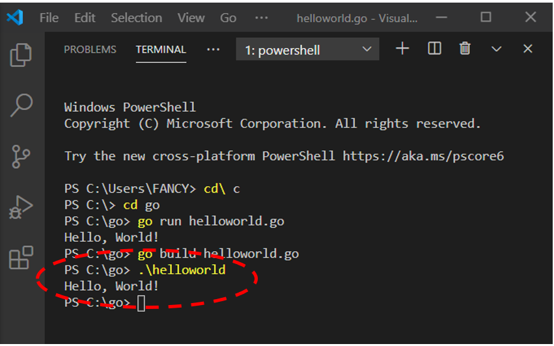Click the 'helloworld.go - Visual...' window title
This screenshot has height=346, width=554.
357,18
